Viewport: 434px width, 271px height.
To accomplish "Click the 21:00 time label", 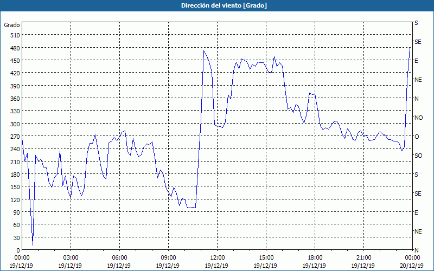I will 363,258.
